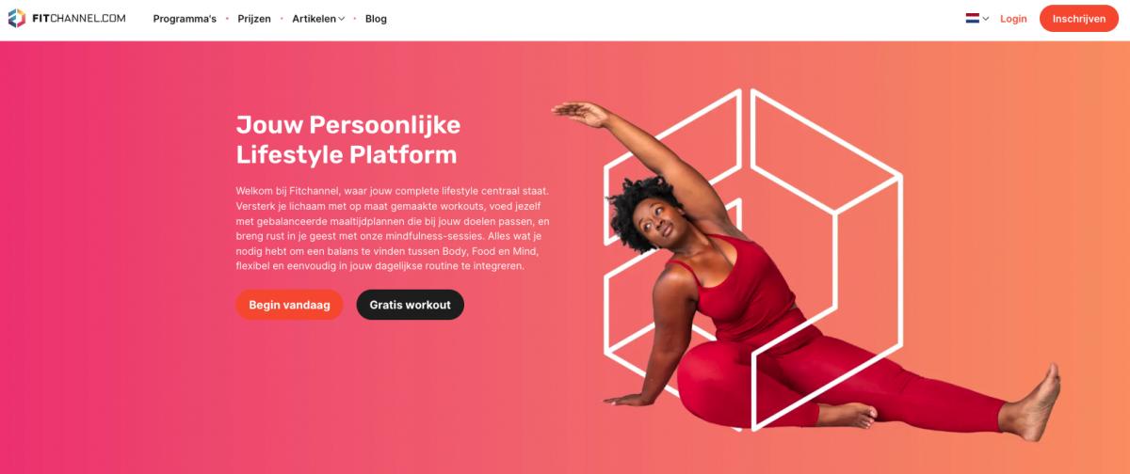
Task: Click the Fitchannel hexagon logo icon
Action: coord(17,19)
